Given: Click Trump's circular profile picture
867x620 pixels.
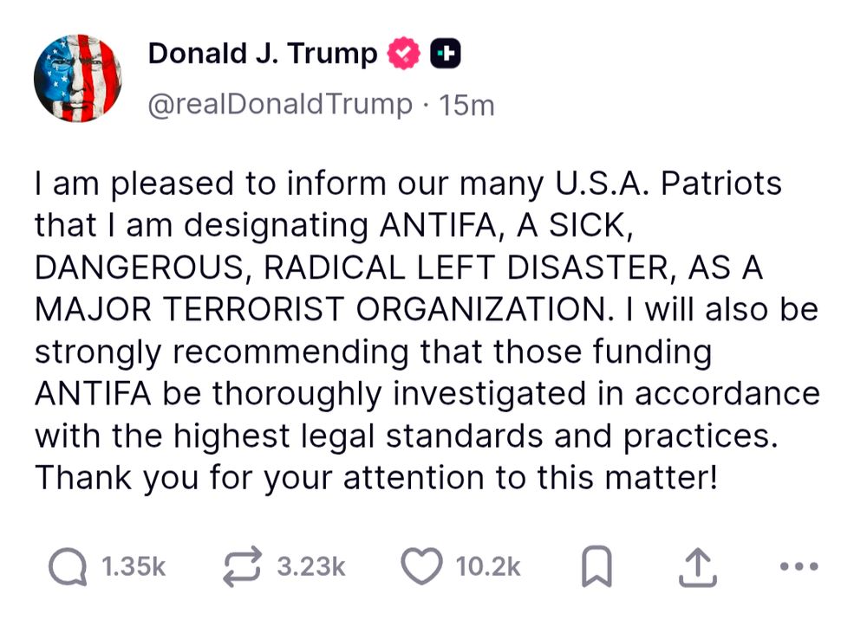Looking at the screenshot, I should coord(78,77).
